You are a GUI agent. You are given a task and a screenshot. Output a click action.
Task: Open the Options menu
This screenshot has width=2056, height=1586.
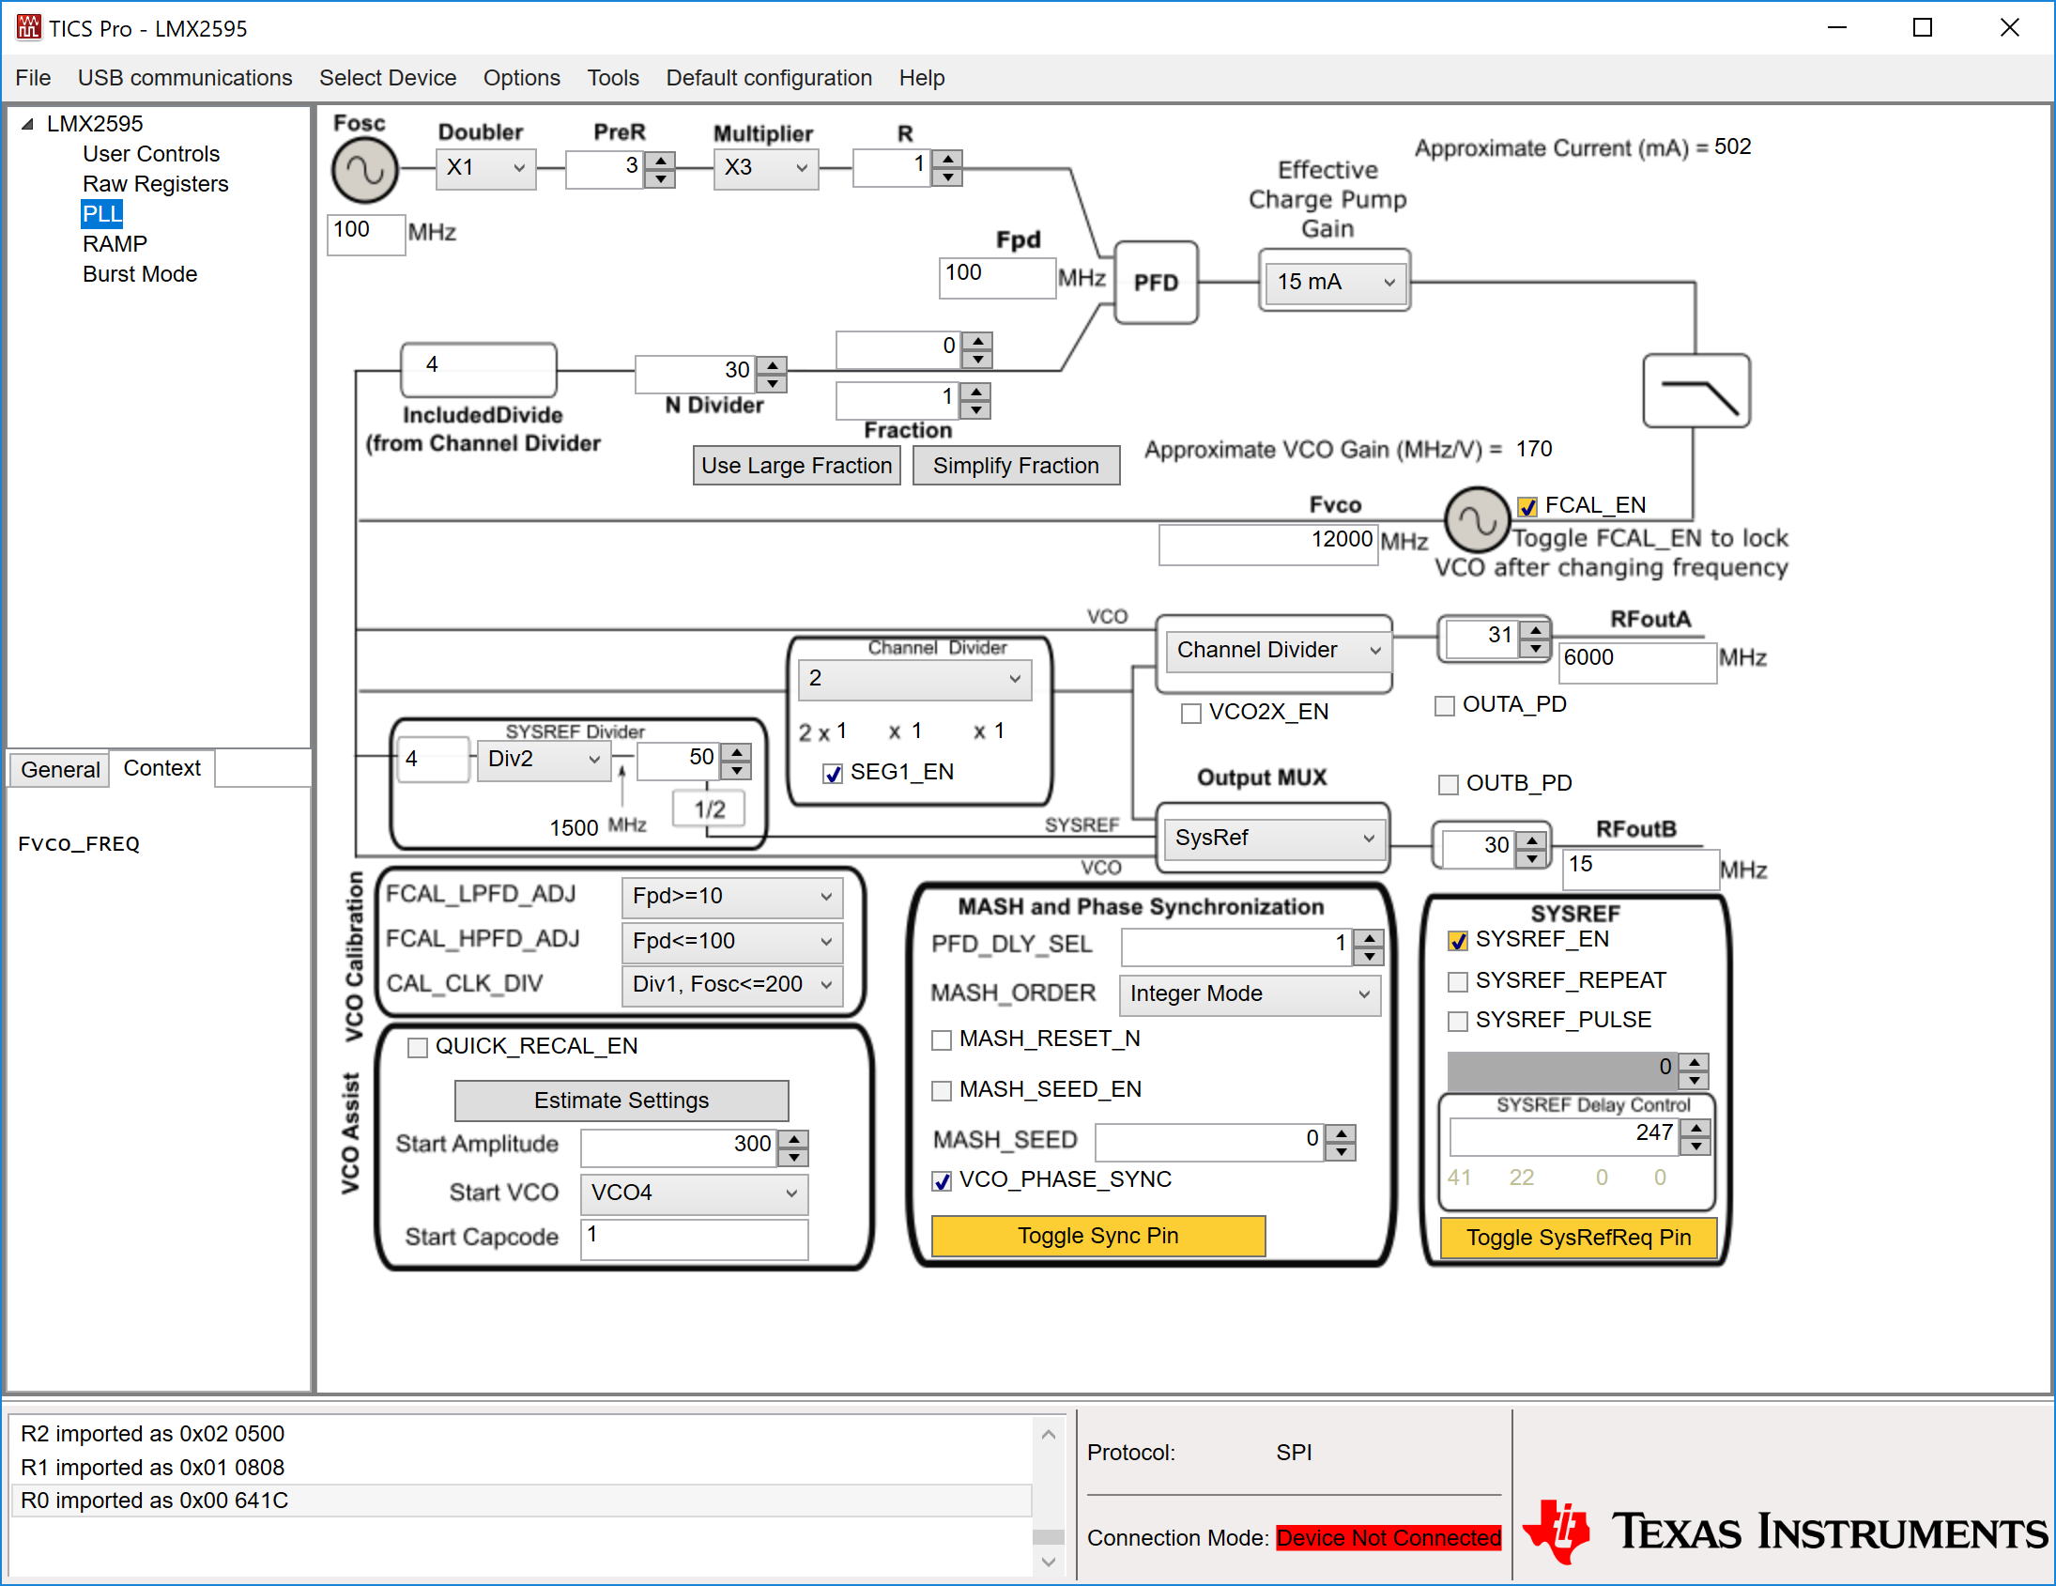point(522,77)
